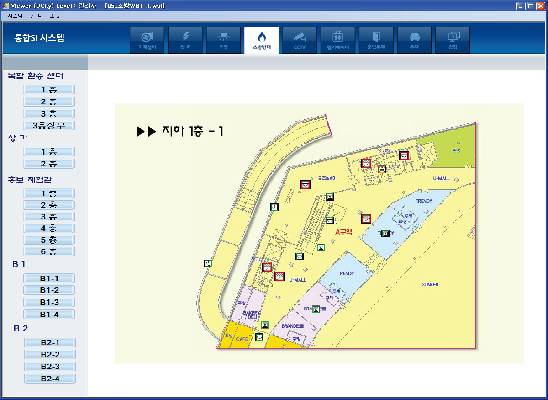Open the 설정 menu
Screen dimensions: 548x400
(x=36, y=16)
